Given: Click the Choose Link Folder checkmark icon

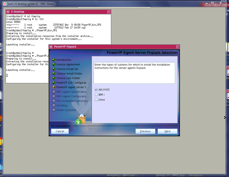Looking at the screenshot, I should click(x=54, y=78).
